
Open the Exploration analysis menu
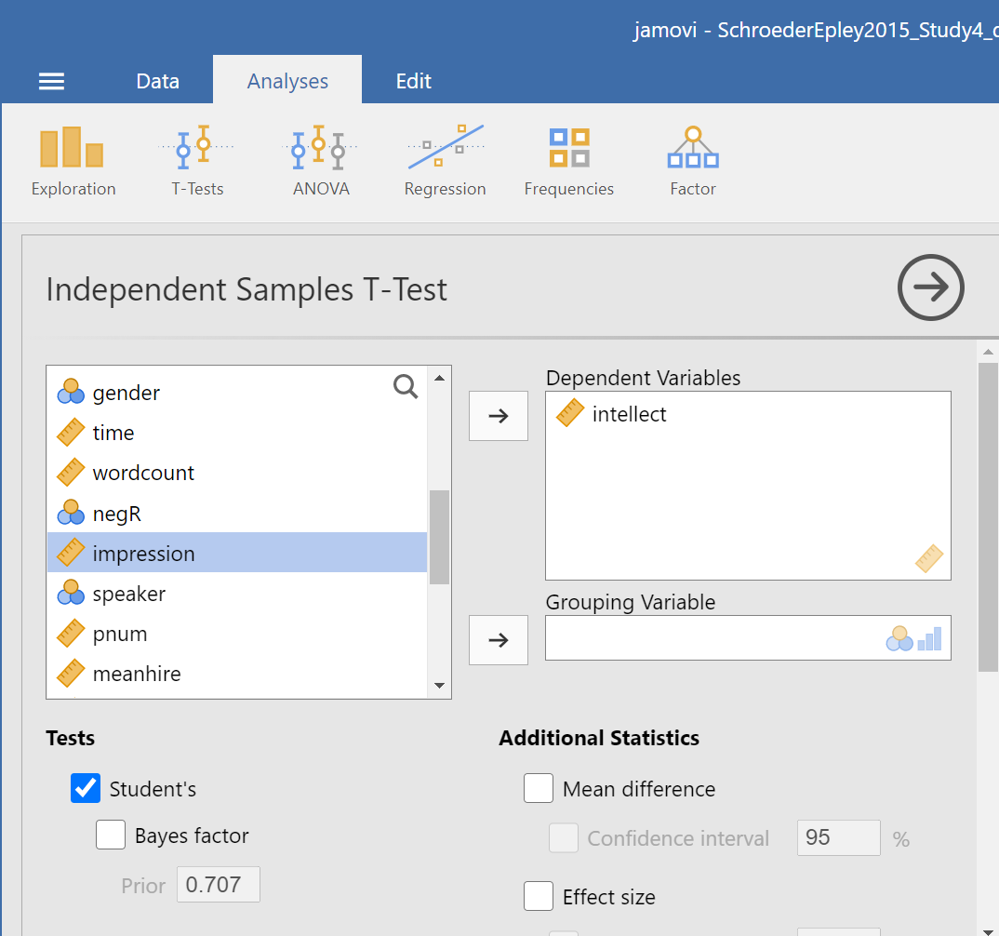click(x=73, y=161)
